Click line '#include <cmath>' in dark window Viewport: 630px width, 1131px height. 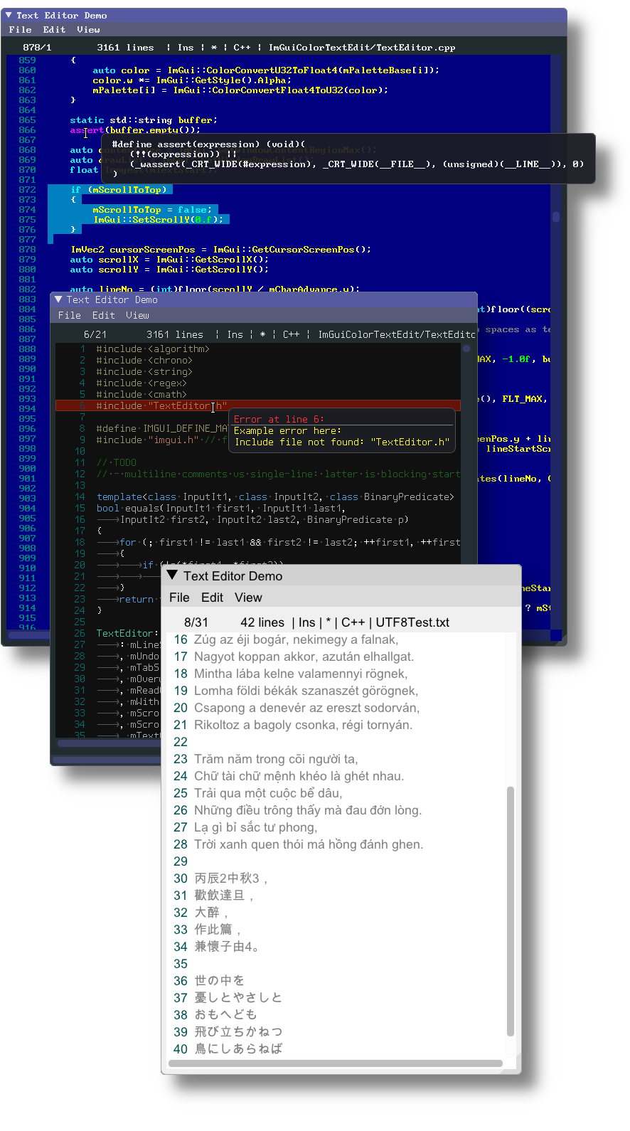[142, 394]
